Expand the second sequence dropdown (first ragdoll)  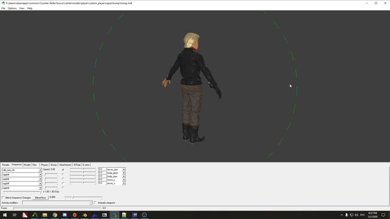(40, 175)
